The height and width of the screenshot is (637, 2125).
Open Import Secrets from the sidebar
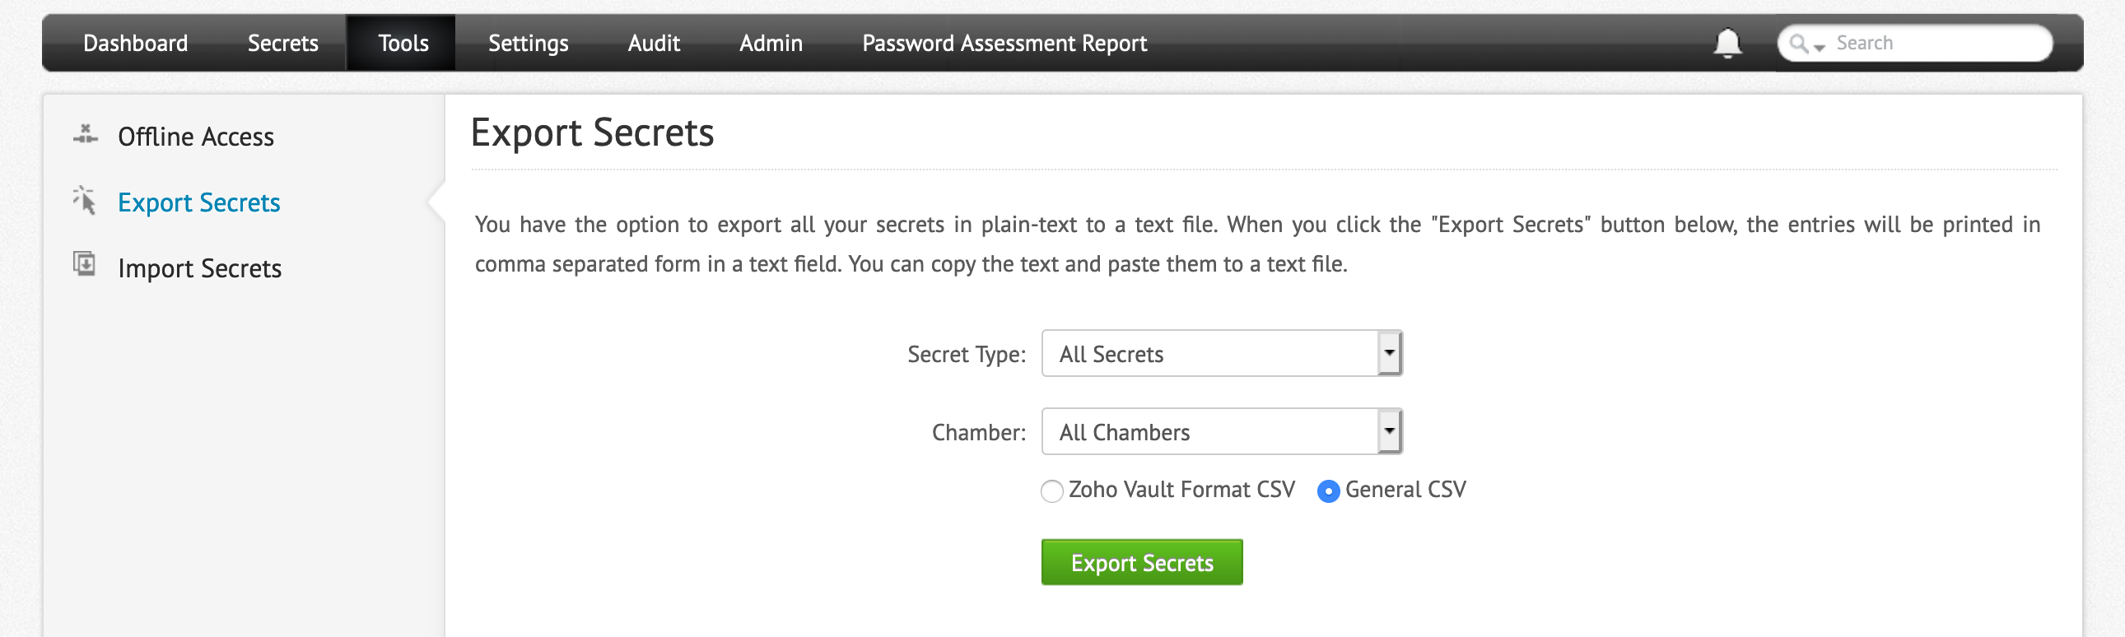[199, 268]
